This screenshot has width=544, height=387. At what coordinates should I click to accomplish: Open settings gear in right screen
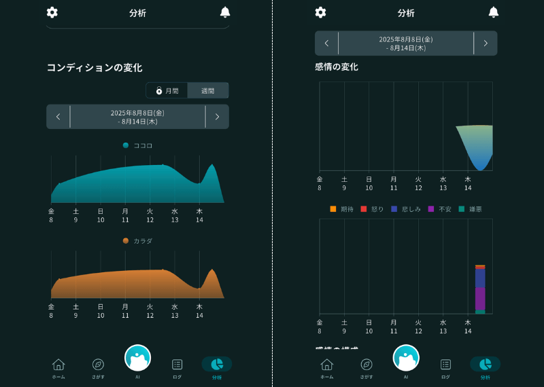[x=320, y=12]
